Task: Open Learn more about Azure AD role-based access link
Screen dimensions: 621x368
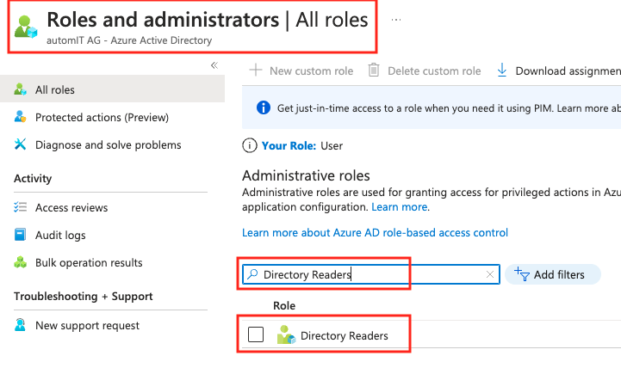Action: click(x=375, y=232)
